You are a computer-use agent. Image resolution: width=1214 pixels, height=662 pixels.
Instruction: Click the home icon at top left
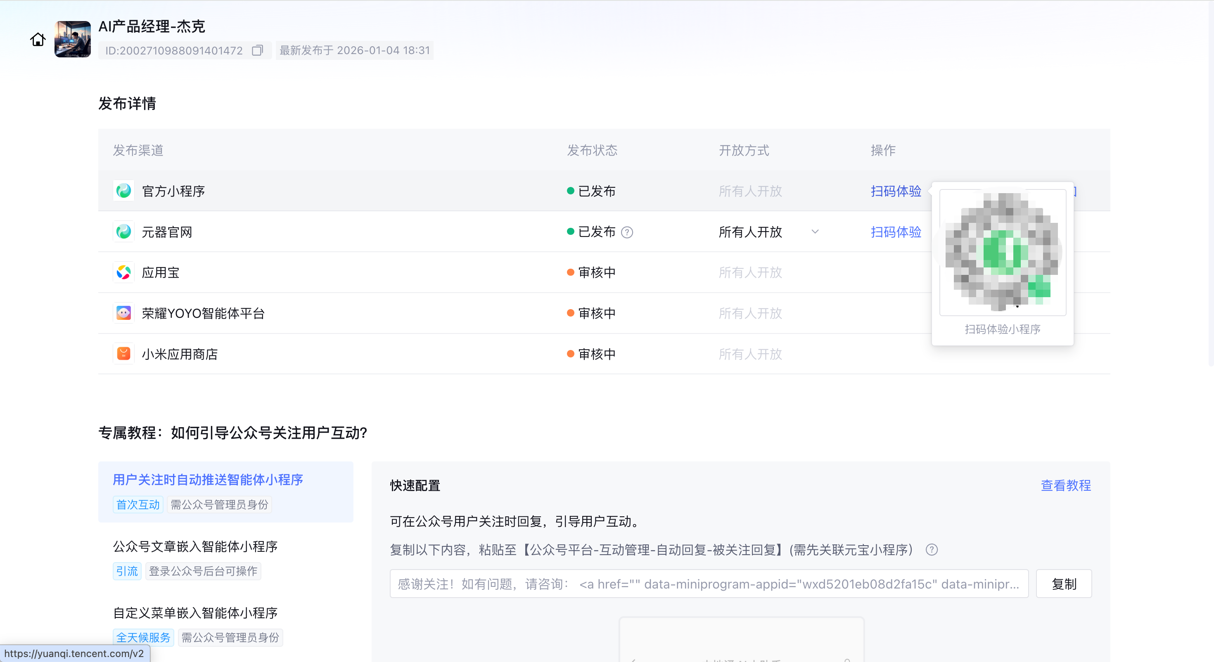38,40
